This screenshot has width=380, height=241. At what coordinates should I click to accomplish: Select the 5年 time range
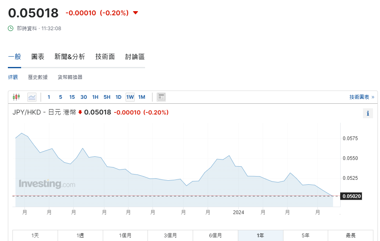305,235
